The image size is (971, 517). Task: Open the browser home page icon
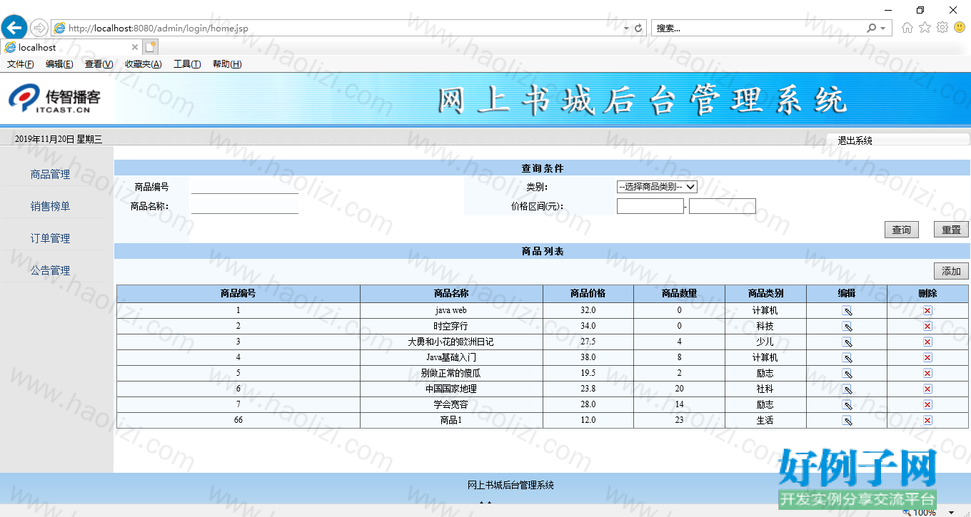(x=907, y=28)
